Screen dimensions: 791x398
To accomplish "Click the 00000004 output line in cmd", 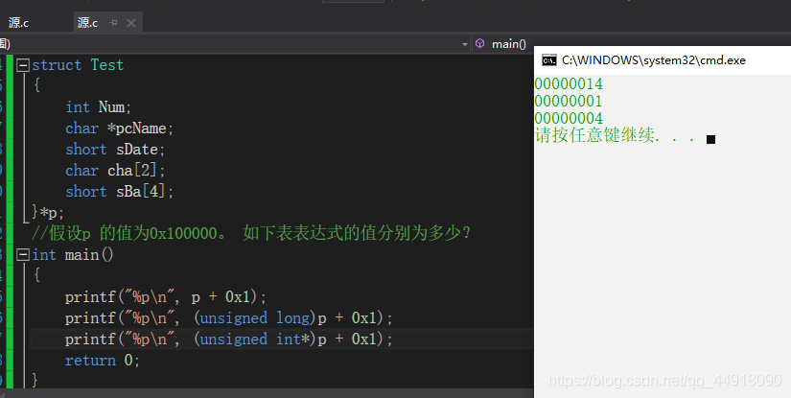I will [x=569, y=118].
